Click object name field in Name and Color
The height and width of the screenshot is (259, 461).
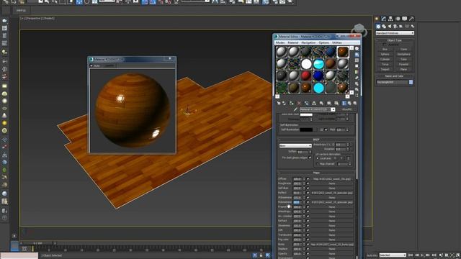[x=392, y=82]
